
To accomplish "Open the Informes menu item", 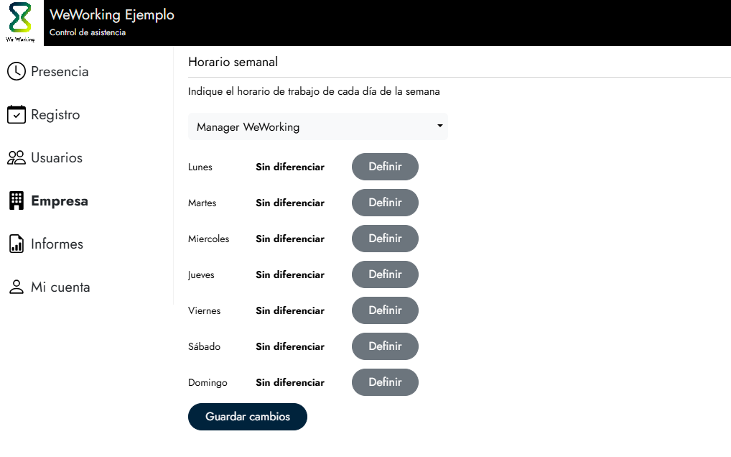I will [57, 244].
